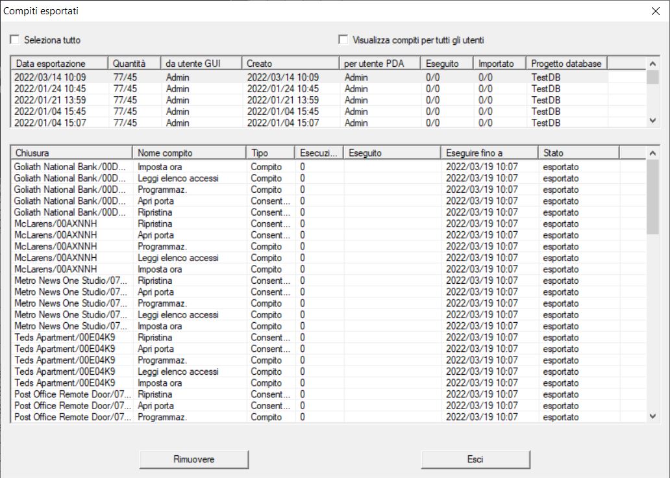Screen dimensions: 670x478
Task: Click the Rimuovere button
Action: pyautogui.click(x=194, y=459)
